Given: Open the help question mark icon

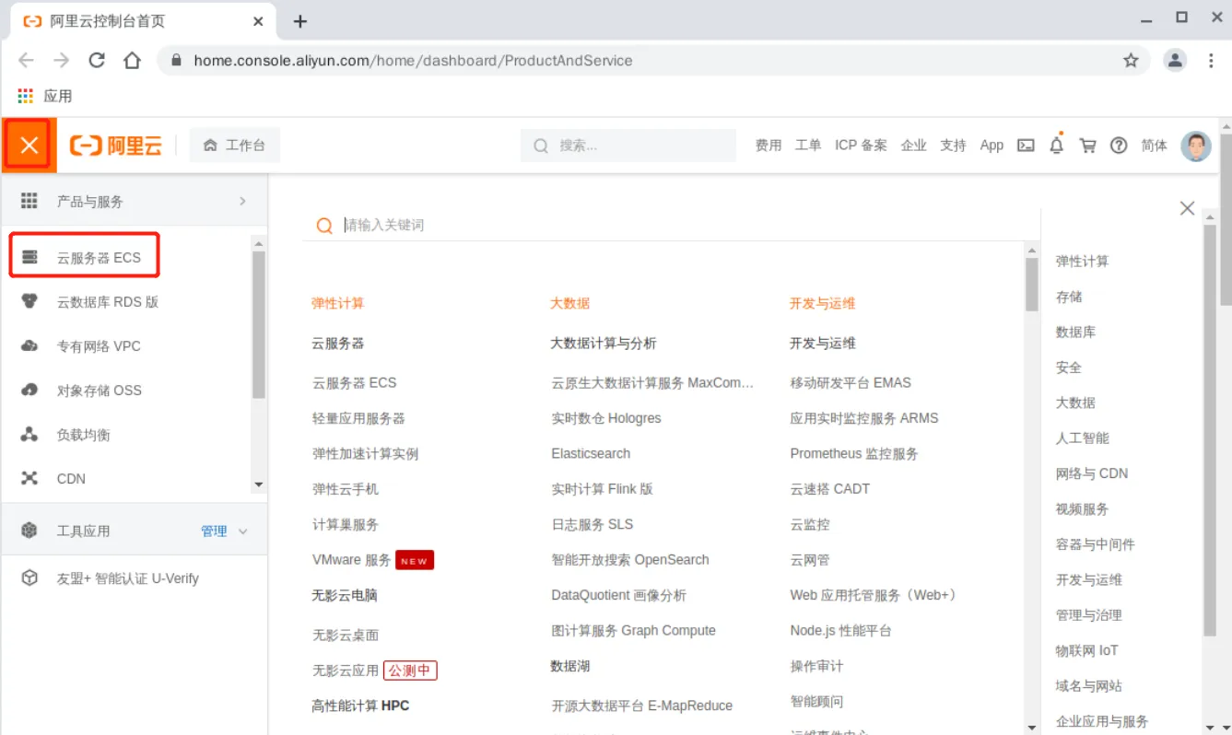Looking at the screenshot, I should click(x=1119, y=146).
